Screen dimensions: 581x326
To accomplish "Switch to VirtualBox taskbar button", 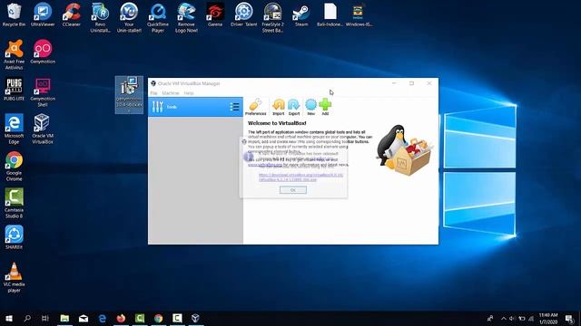I will [196, 318].
